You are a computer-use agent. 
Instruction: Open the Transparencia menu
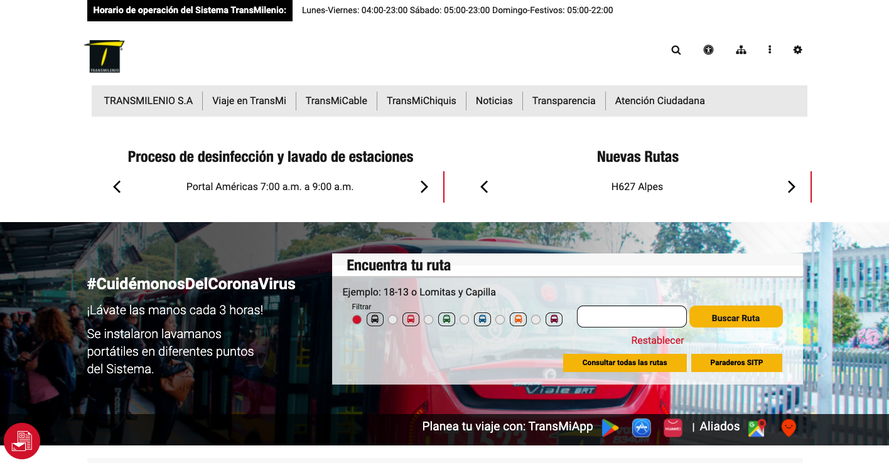click(x=564, y=100)
